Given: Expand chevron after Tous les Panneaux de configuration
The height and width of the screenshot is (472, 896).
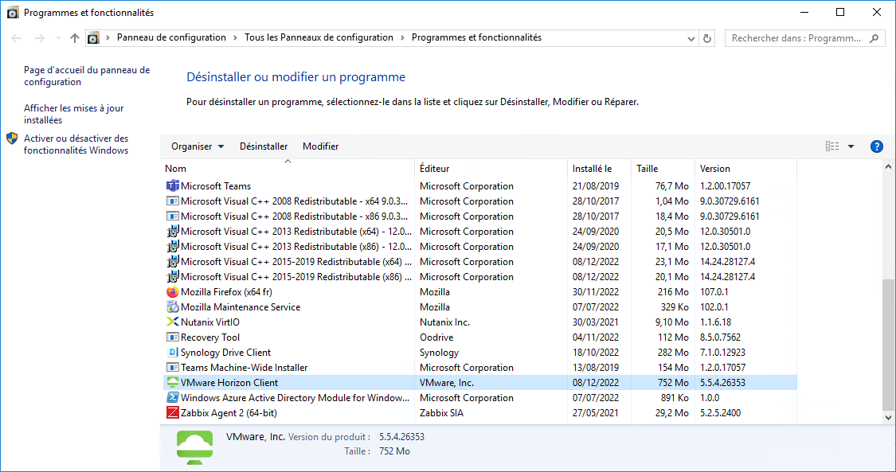Looking at the screenshot, I should tap(402, 37).
